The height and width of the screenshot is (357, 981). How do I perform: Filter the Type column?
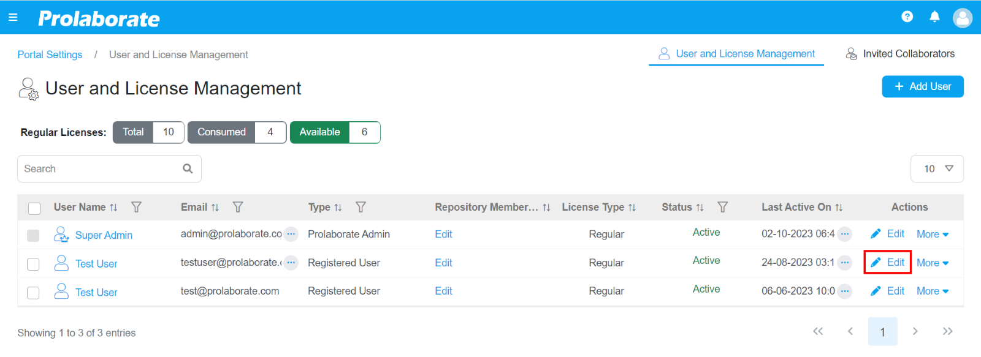pyautogui.click(x=361, y=207)
